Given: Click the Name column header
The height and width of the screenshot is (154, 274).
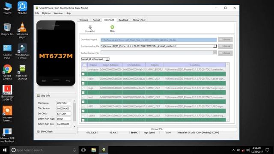Looking at the screenshot, I should point(93,65).
